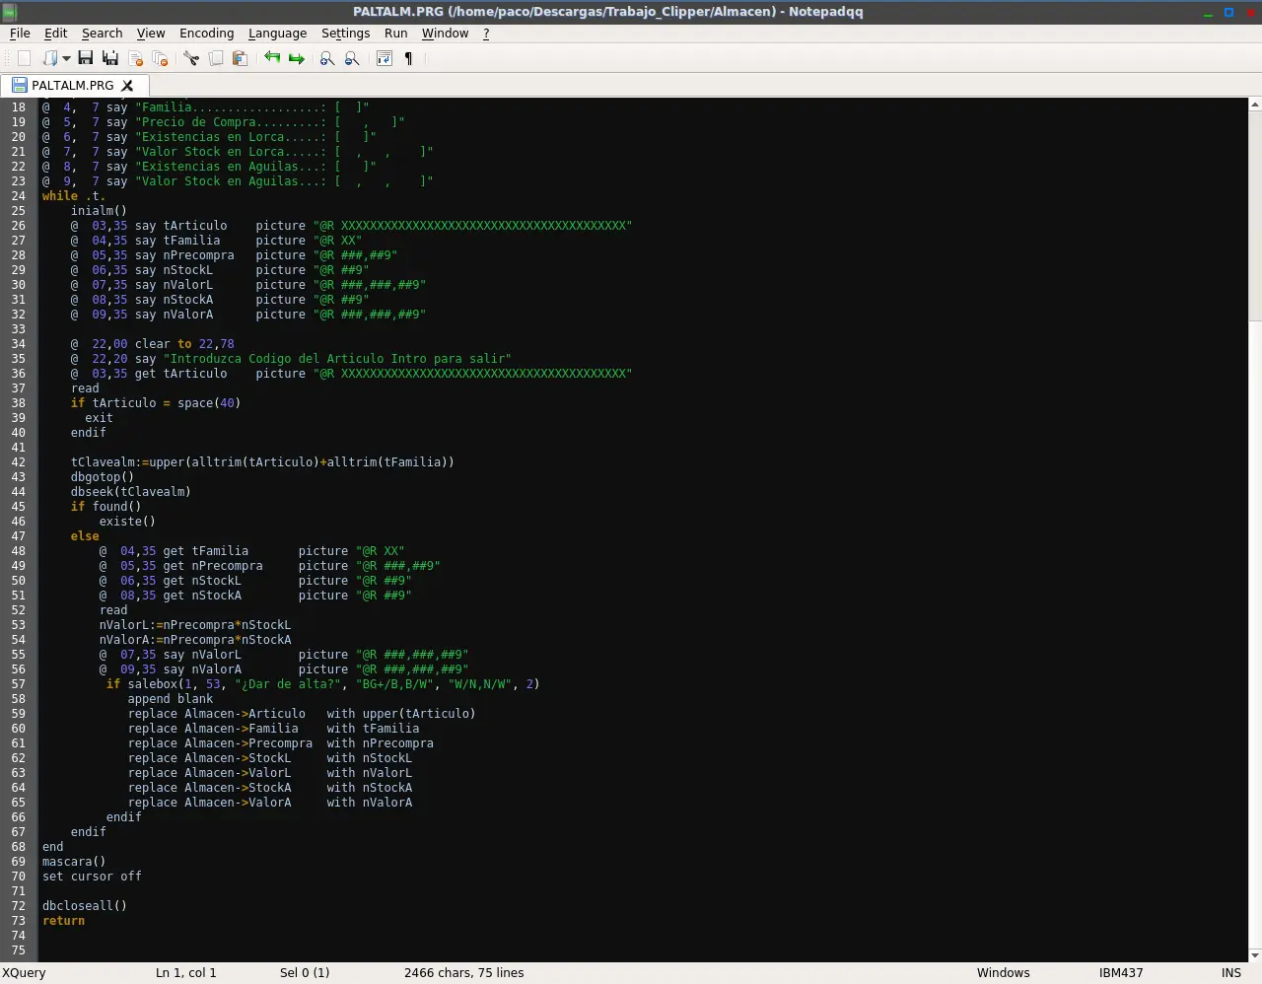Click the 'dbcloseall()' line
The width and height of the screenshot is (1262, 984).
(85, 906)
